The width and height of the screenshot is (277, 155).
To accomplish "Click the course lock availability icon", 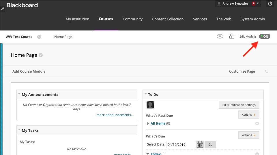I will 232,36.
